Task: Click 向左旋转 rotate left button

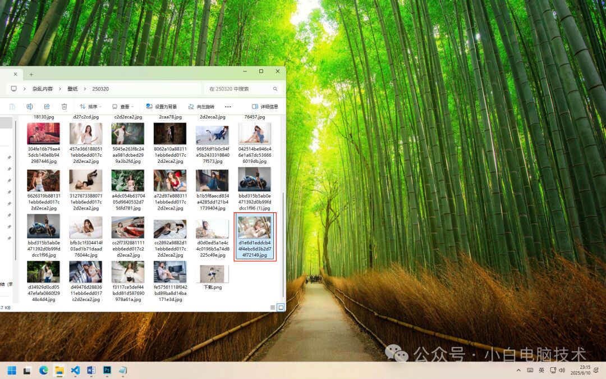Action: pyautogui.click(x=201, y=106)
